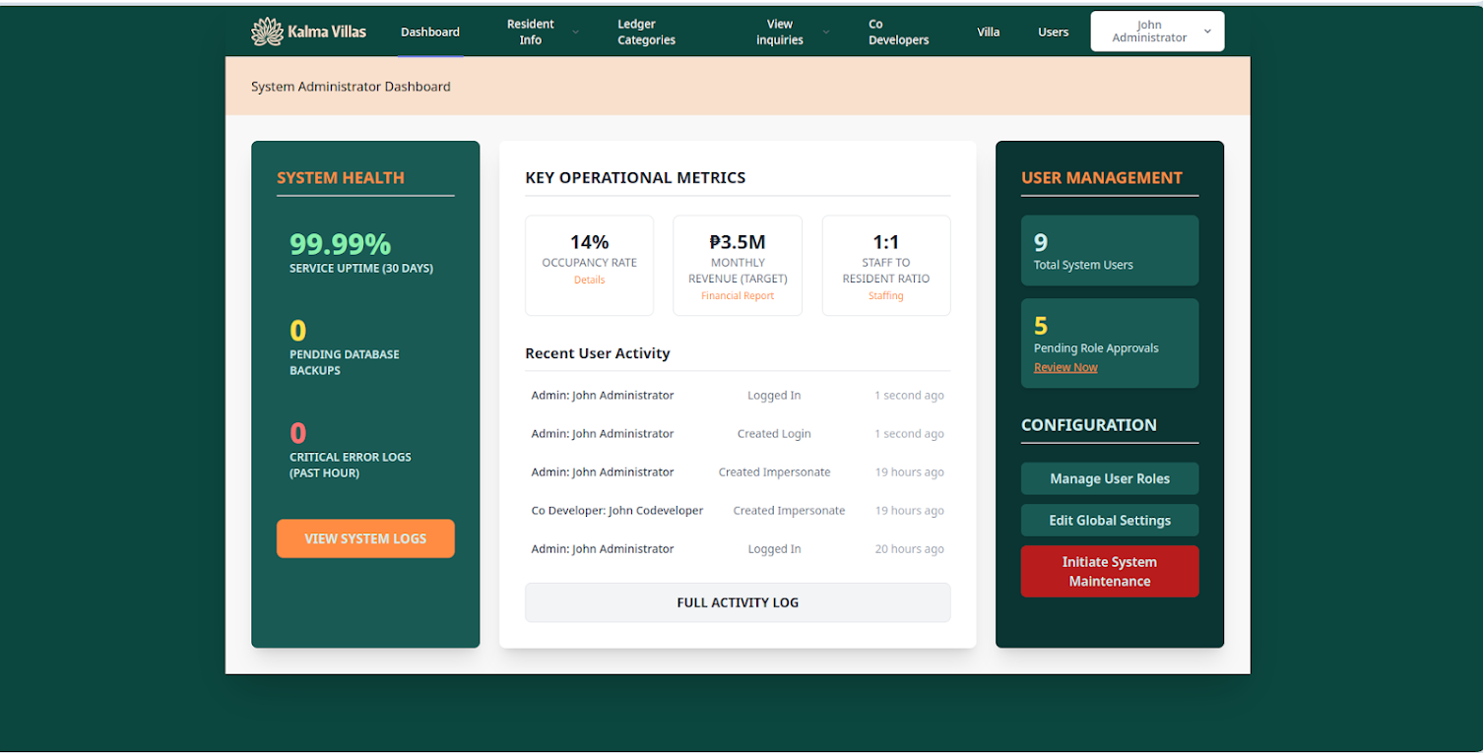The height and width of the screenshot is (753, 1483).
Task: Open the View Inquiries menu
Action: click(x=780, y=32)
